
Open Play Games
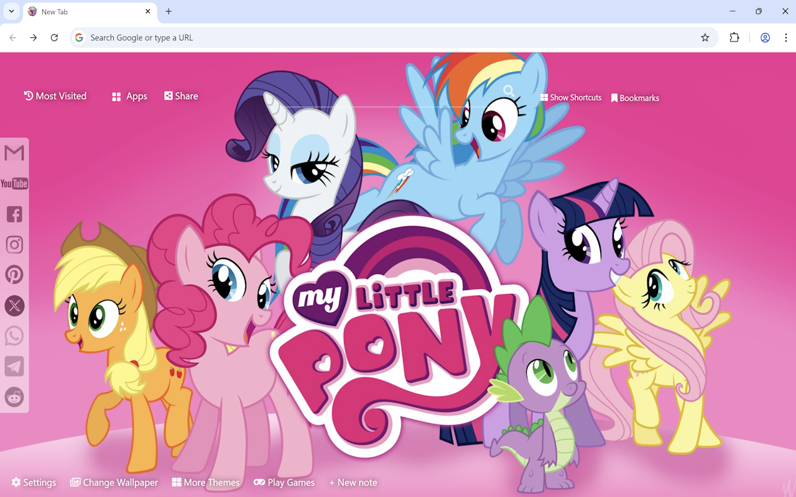coord(284,482)
